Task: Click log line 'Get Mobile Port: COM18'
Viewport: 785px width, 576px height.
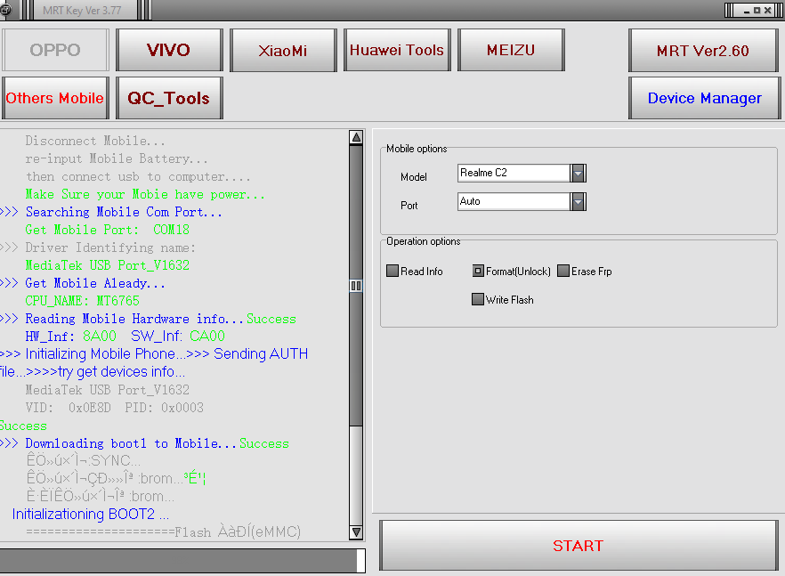Action: (107, 230)
